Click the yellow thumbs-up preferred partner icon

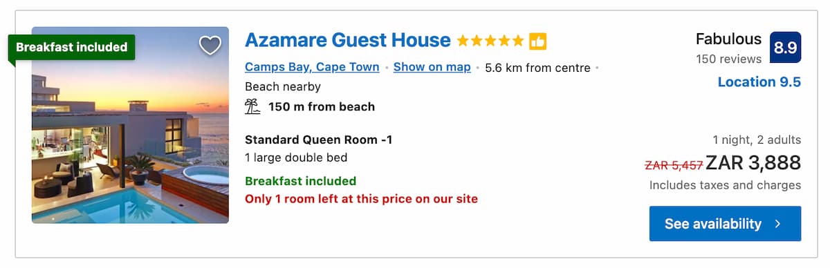[x=538, y=41]
